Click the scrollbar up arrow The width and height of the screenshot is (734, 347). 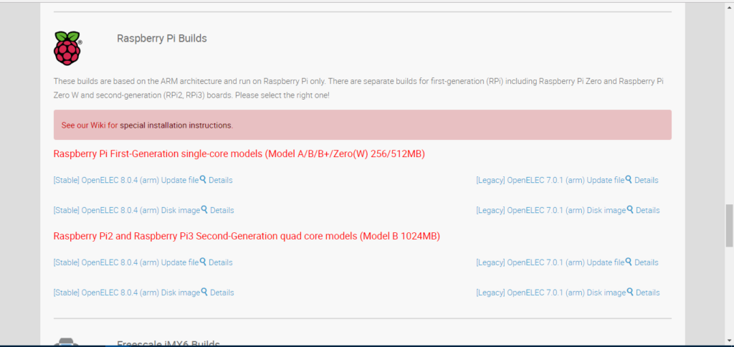coord(728,4)
